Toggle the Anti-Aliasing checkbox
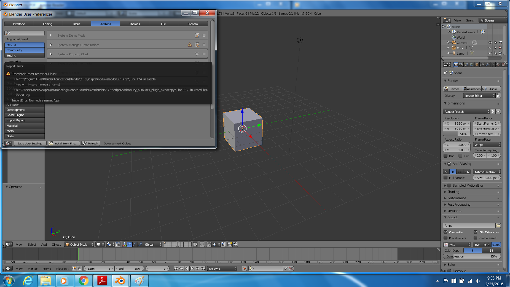Screen dimensions: 510x287 449,164
